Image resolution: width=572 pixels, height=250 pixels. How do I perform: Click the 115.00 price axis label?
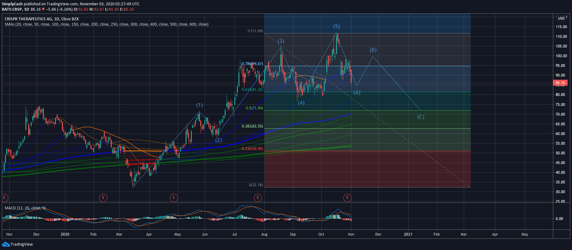561,27
